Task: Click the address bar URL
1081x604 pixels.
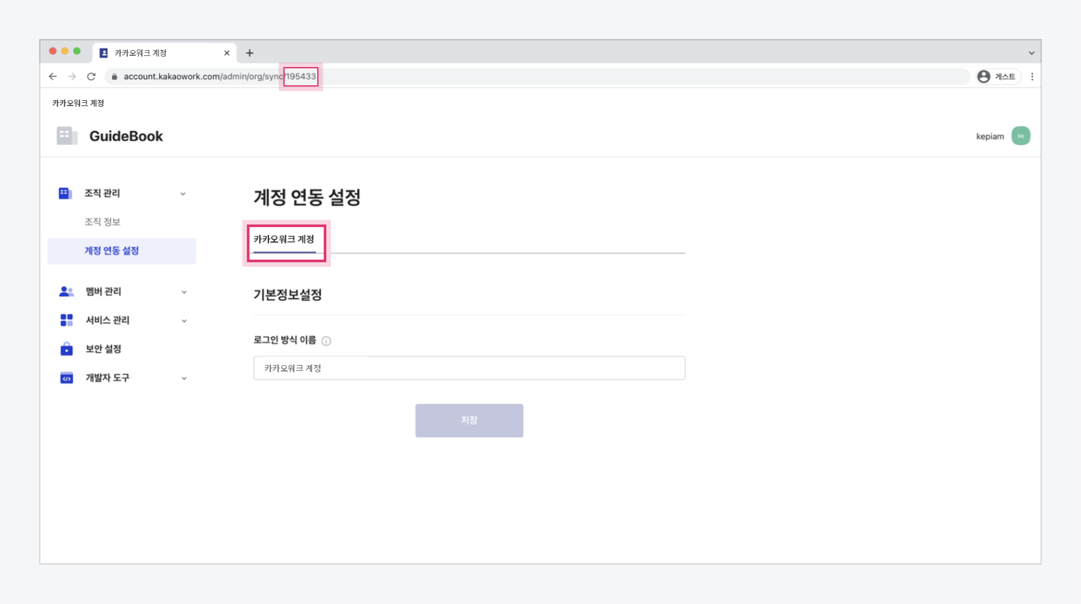Action: click(x=219, y=77)
